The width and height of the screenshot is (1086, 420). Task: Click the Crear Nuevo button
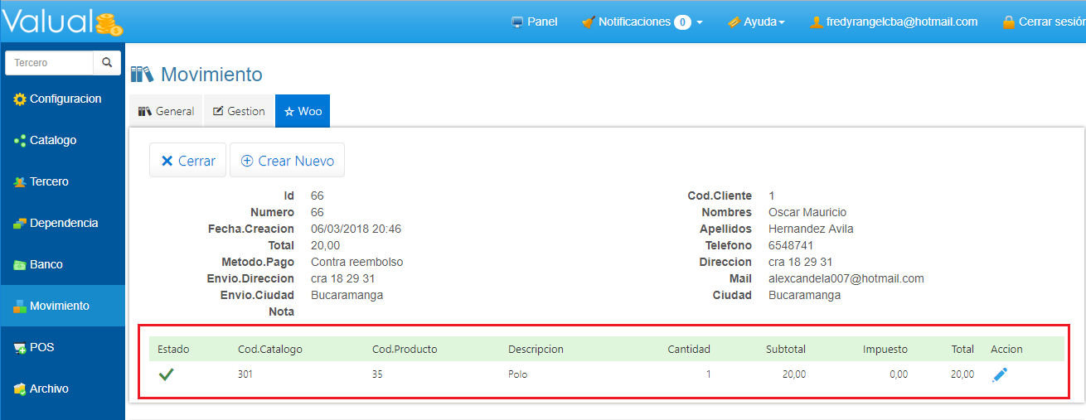[x=287, y=161]
